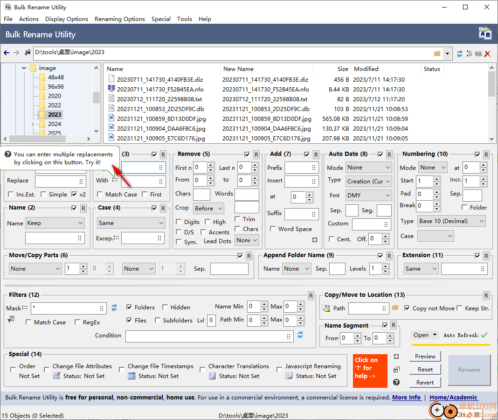Click the Reset button

pos(425,370)
